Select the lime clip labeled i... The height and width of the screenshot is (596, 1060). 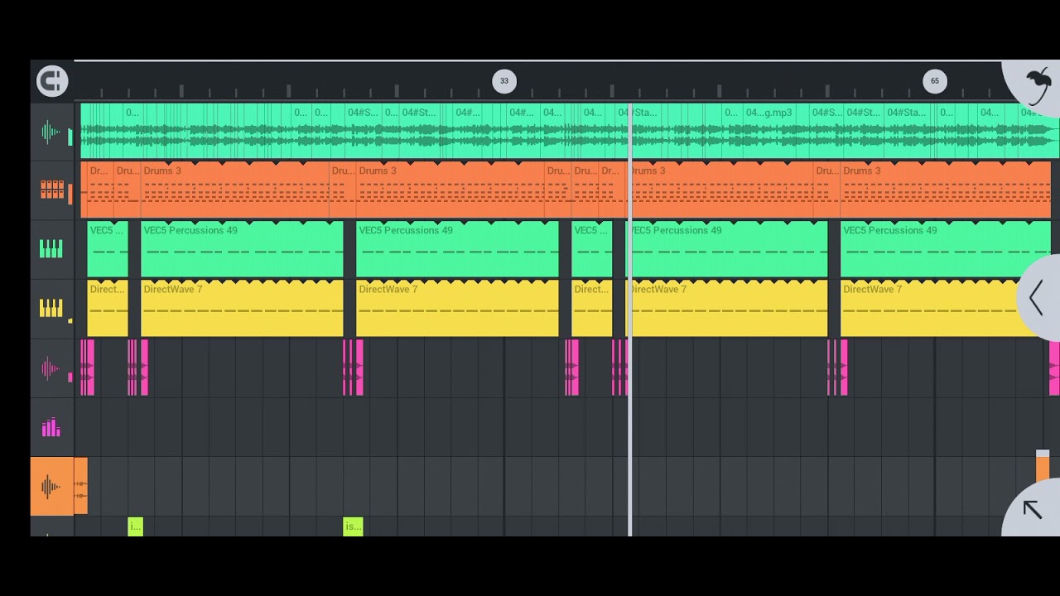coord(136,526)
